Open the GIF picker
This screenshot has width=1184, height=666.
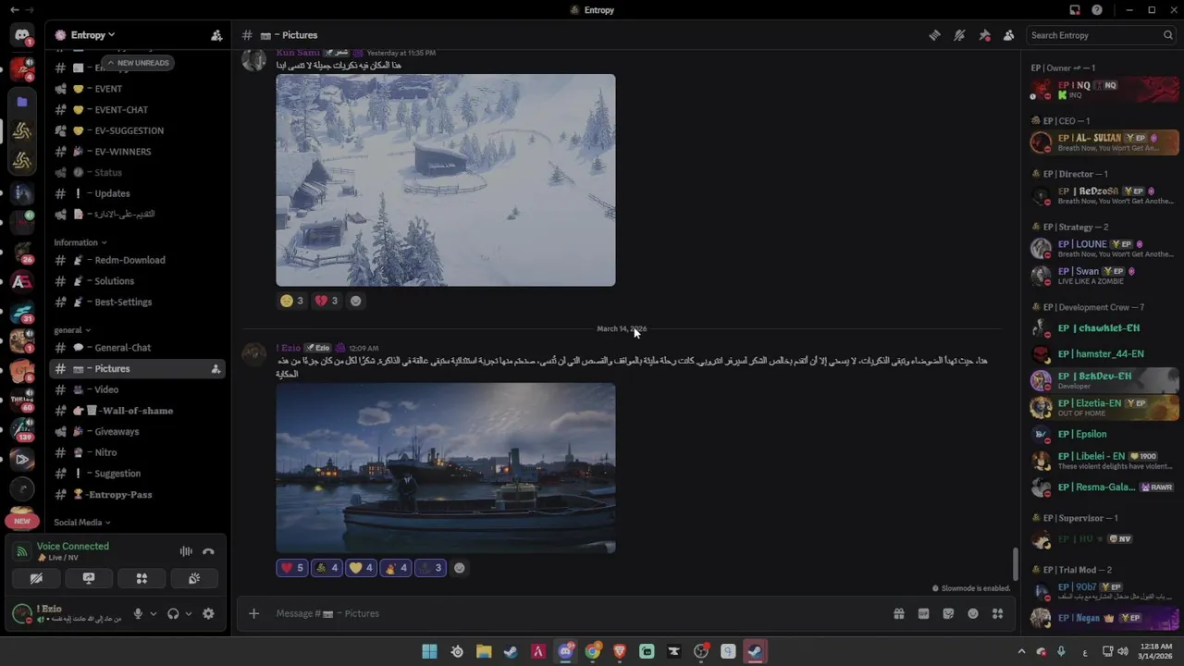point(923,613)
